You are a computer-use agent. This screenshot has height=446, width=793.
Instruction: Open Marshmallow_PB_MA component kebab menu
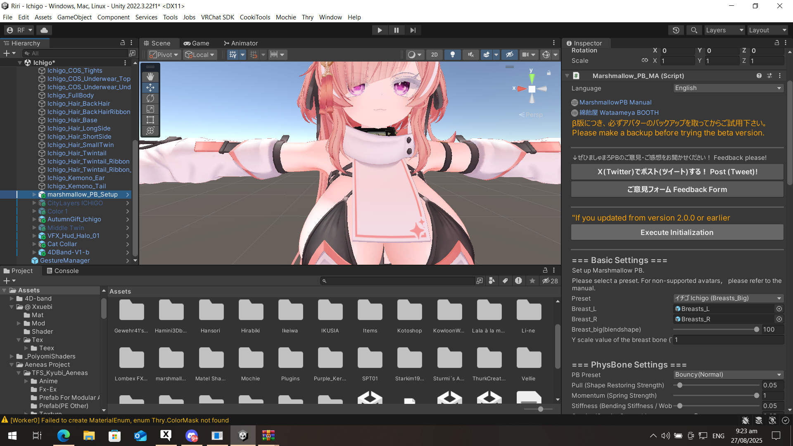(780, 76)
